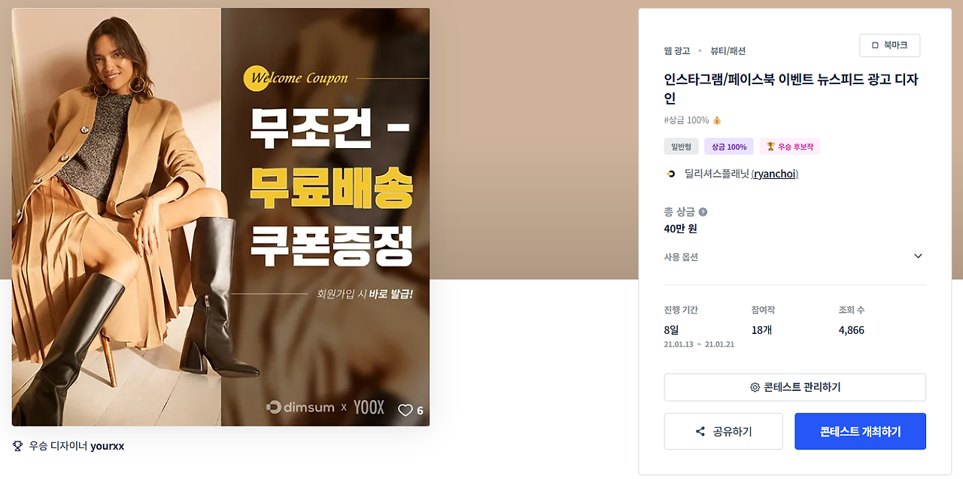Viewport: 963px width, 479px height.
Task: Click the share icon in 공유하기
Action: (x=700, y=432)
